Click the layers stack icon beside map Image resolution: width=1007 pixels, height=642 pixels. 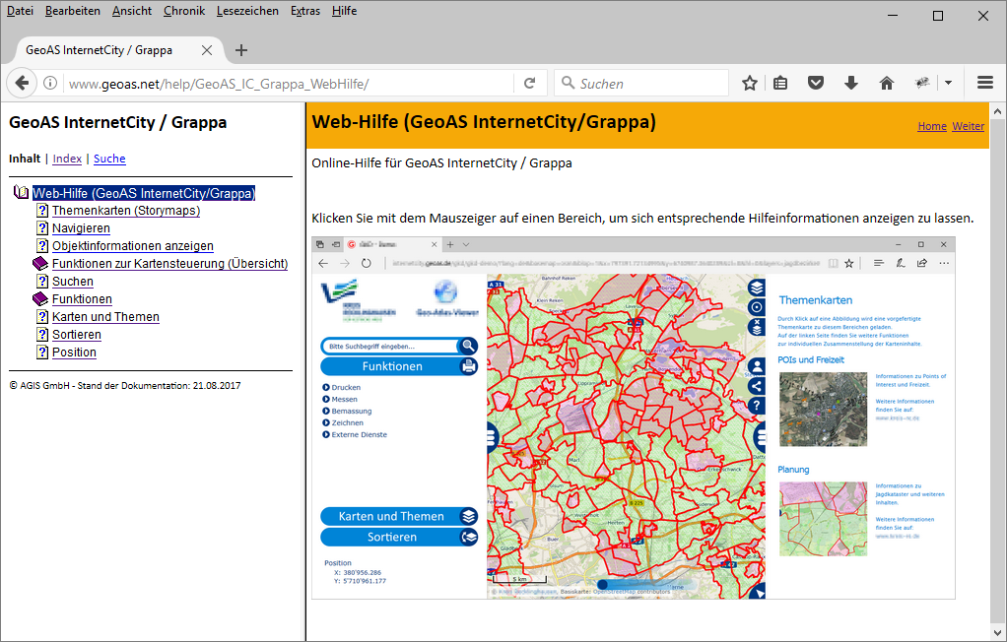[x=757, y=288]
